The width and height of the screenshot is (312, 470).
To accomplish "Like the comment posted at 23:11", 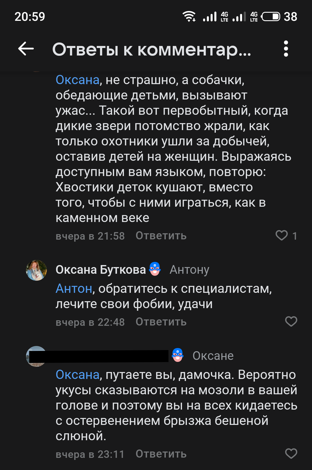I will [291, 454].
